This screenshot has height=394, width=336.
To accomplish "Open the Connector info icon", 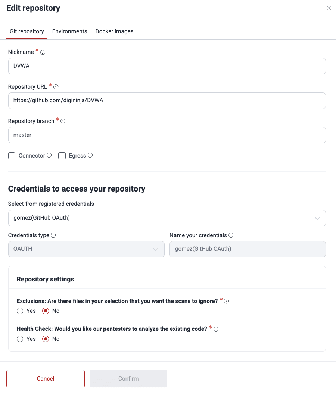I will 49,155.
